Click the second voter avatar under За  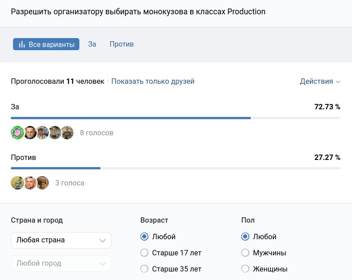[x=30, y=133]
